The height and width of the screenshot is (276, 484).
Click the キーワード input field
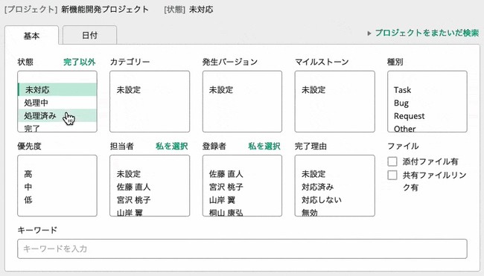(x=242, y=248)
